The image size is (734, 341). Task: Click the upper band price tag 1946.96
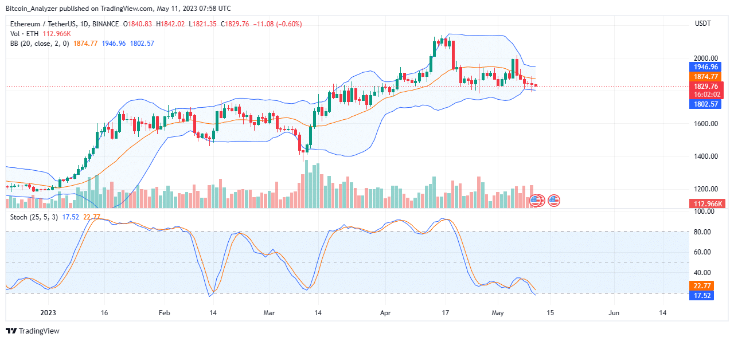pos(705,67)
